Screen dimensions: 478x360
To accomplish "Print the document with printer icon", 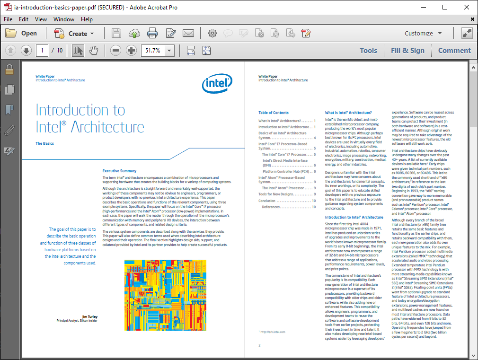I will click(x=152, y=33).
